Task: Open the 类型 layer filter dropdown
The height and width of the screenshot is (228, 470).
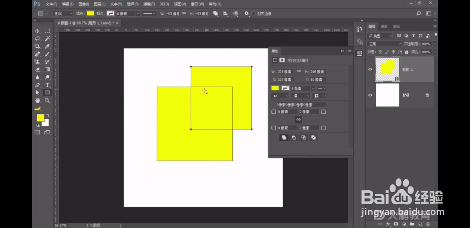Action: [x=380, y=36]
